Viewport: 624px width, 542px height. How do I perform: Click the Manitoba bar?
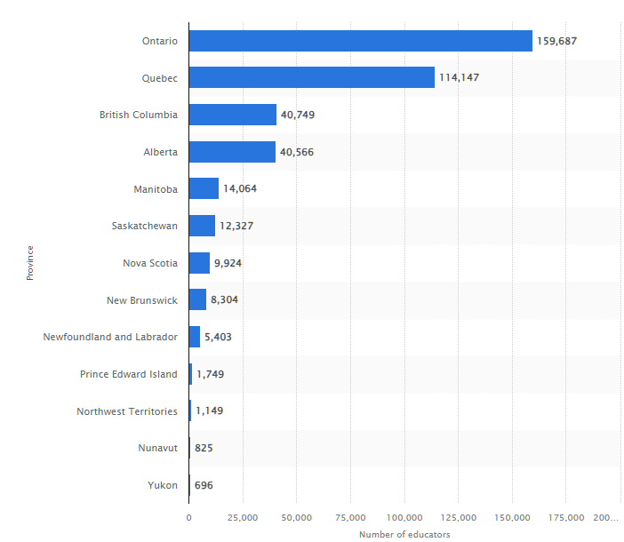(x=204, y=188)
